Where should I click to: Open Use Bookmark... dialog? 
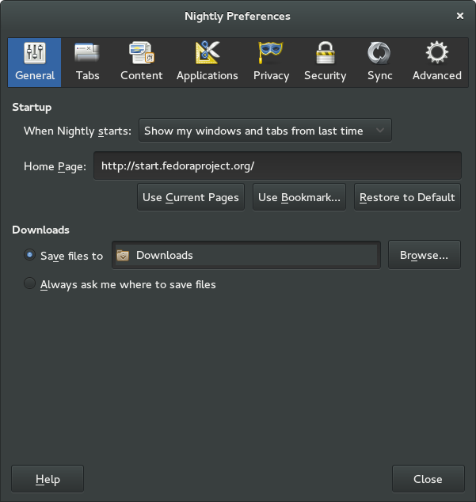[x=299, y=197]
